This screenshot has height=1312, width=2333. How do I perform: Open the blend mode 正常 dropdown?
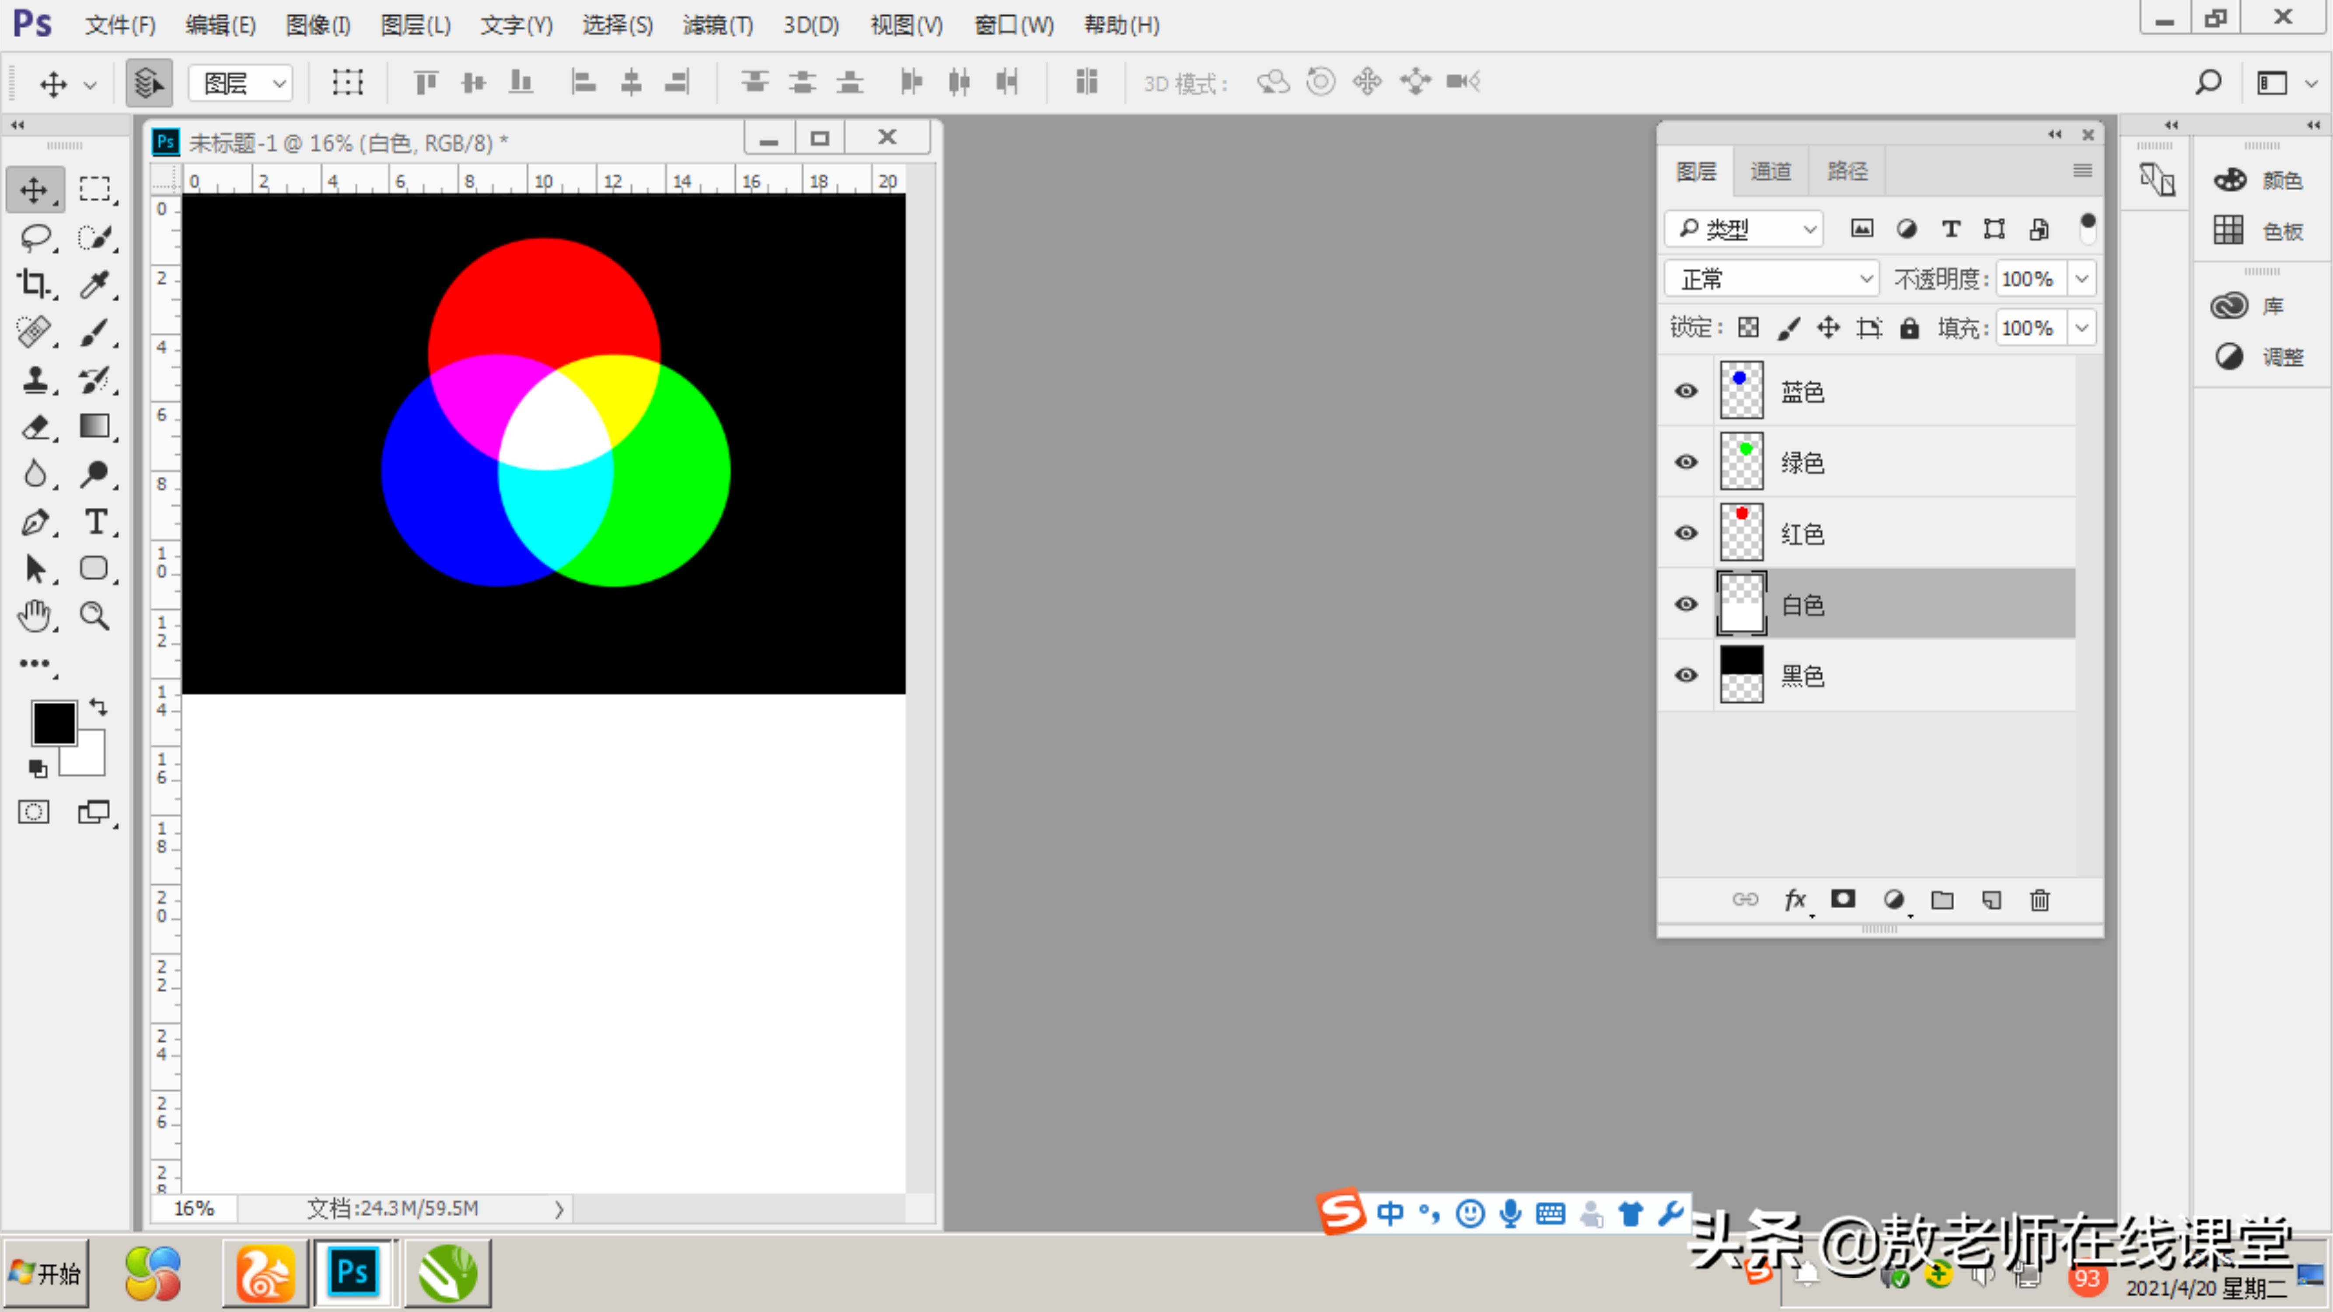(1771, 279)
